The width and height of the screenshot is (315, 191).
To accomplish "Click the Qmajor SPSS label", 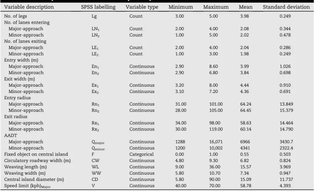I will click(98, 142).
